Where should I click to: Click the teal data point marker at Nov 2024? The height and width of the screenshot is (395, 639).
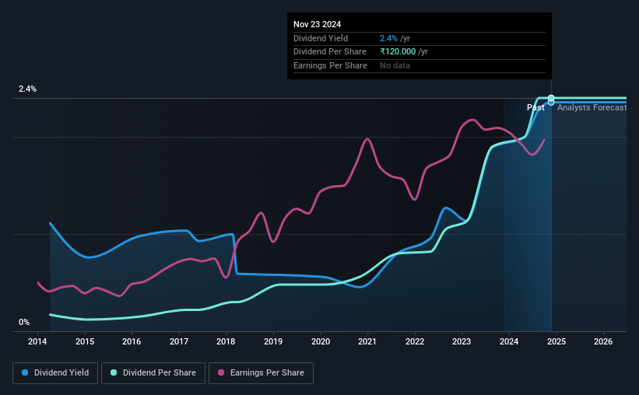coord(551,98)
